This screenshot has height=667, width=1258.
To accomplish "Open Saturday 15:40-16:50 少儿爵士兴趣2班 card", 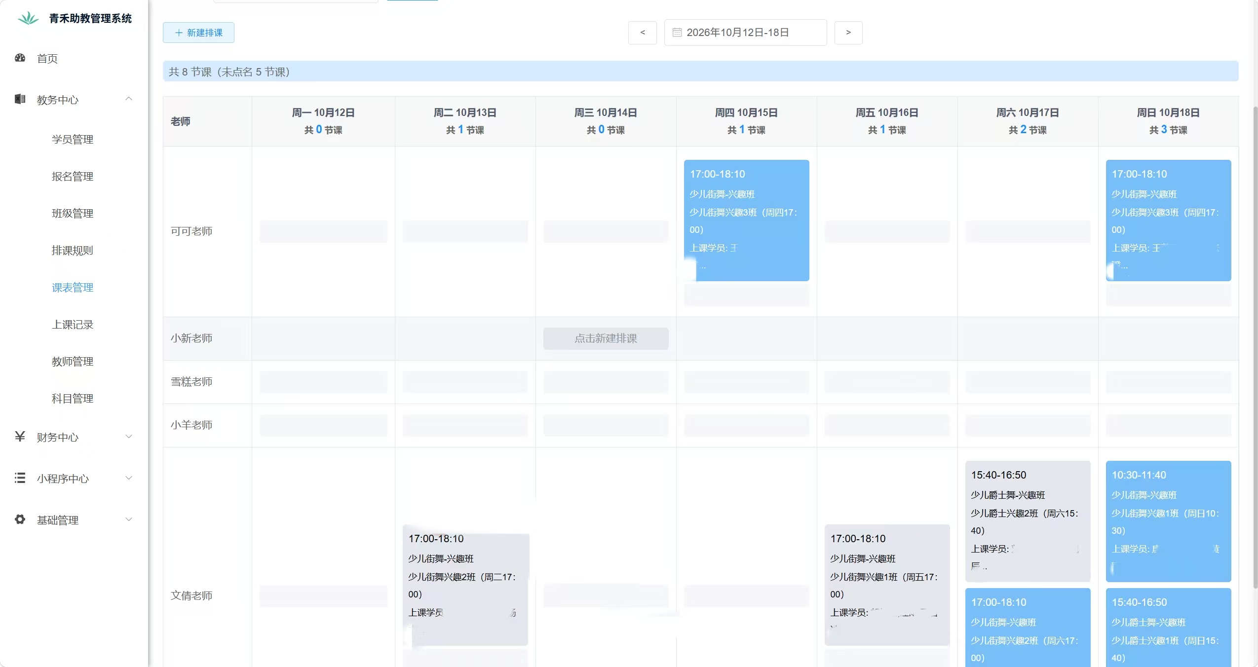I will click(x=1028, y=521).
